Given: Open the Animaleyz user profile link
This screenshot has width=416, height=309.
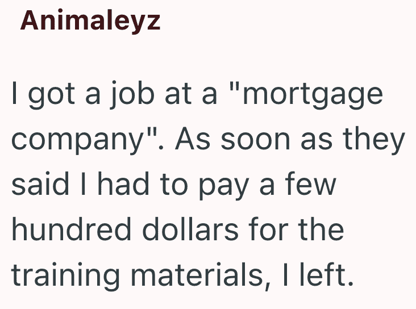Looking at the screenshot, I should point(90,21).
